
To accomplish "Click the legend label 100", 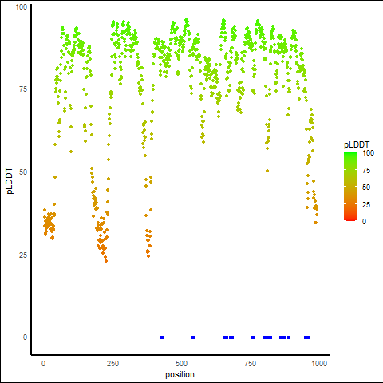I will pyautogui.click(x=368, y=153).
